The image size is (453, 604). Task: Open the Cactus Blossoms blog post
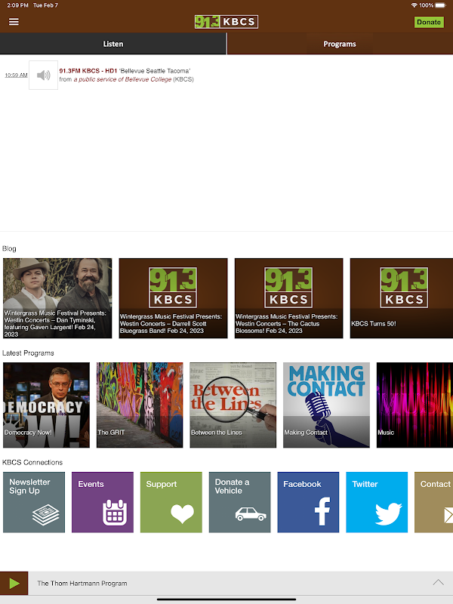[288, 298]
